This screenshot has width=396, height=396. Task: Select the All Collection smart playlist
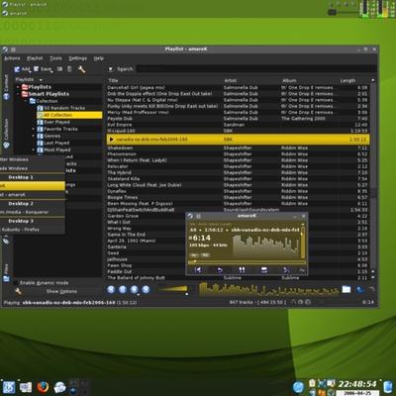tap(69, 115)
